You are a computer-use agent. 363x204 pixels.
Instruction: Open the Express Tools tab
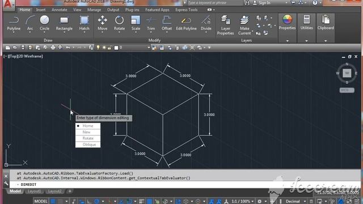[187, 10]
